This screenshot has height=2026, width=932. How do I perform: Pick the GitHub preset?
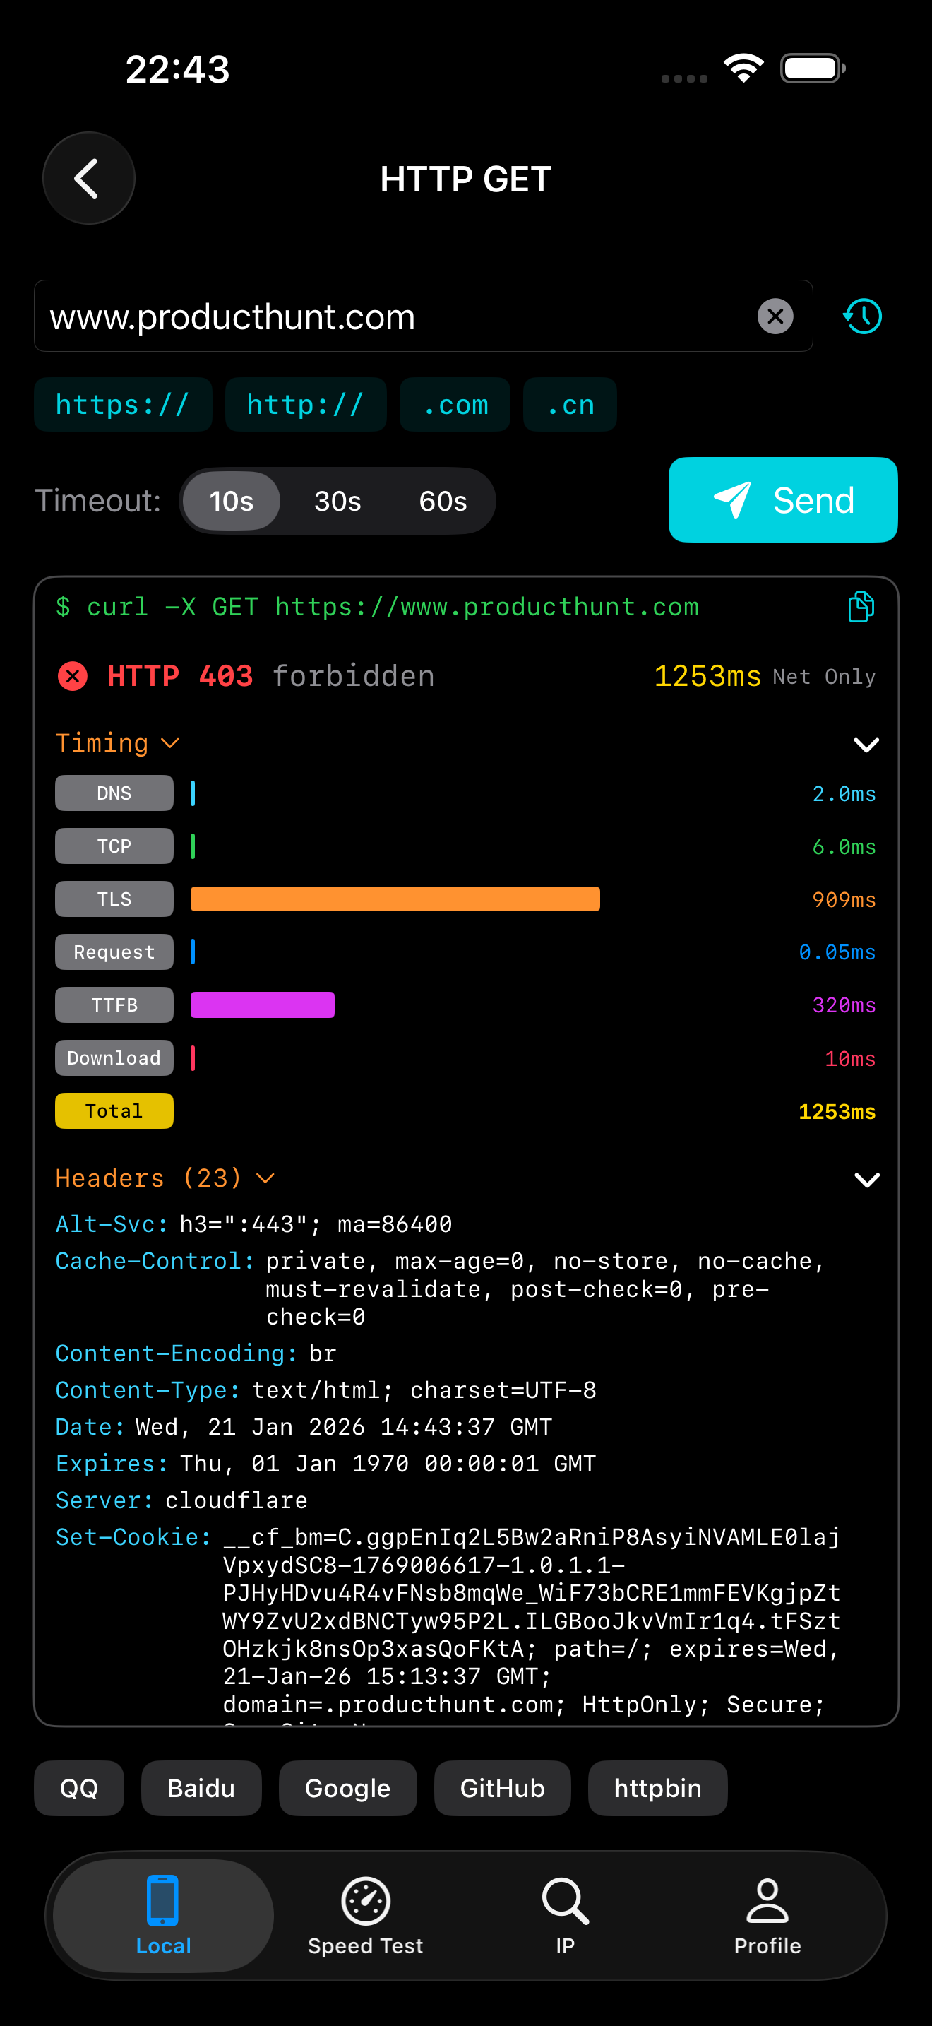(502, 1788)
